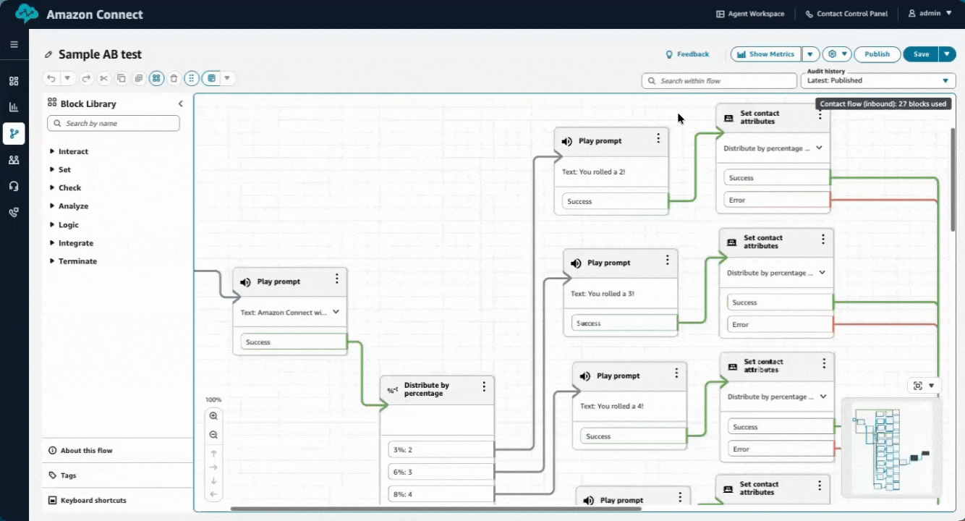
Task: Copy selected block using the copy icon
Action: pos(122,78)
